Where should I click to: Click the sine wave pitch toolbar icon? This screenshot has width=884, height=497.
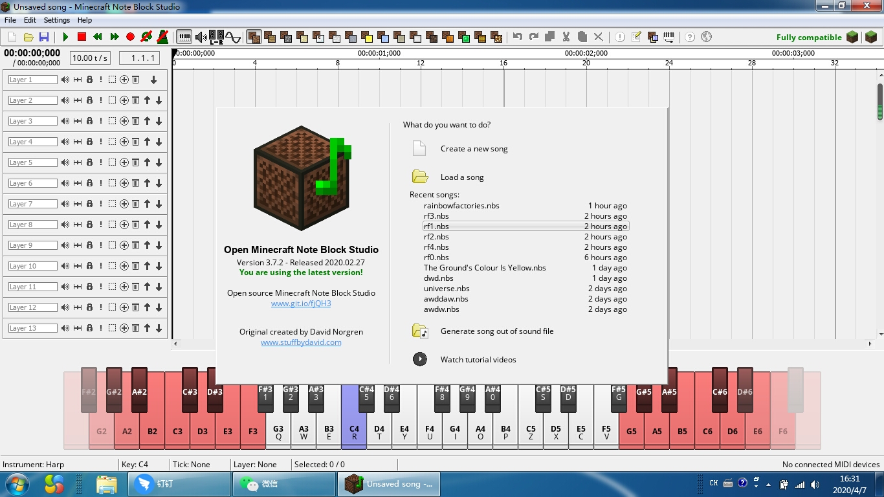click(233, 37)
